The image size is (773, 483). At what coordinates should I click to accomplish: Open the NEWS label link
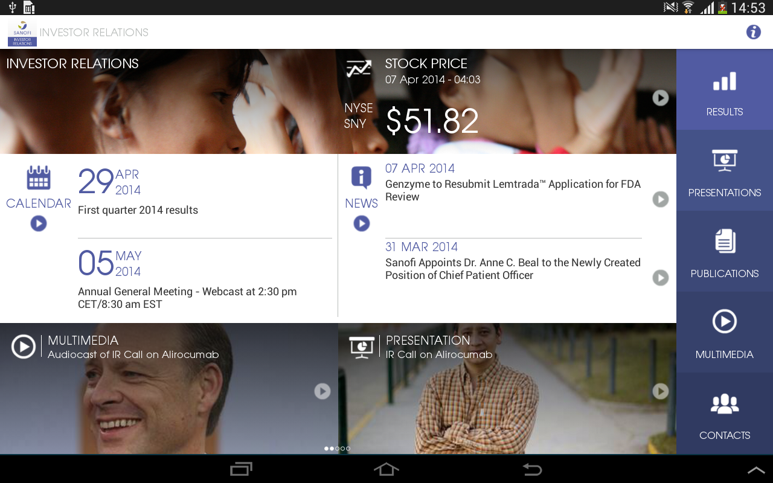[362, 203]
